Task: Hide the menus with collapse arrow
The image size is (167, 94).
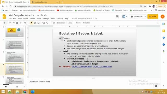Action: (x=158, y=23)
